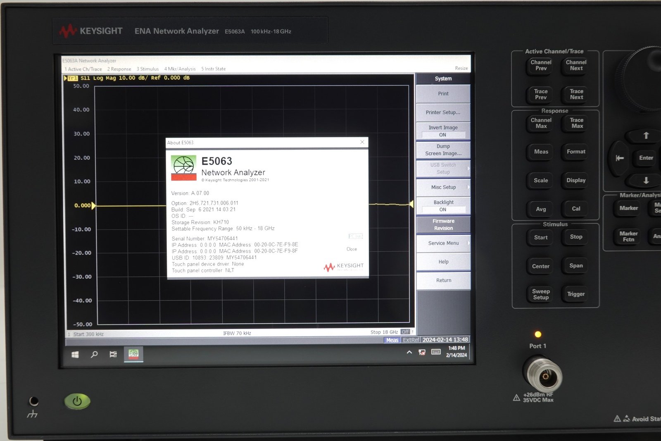
Task: Push the Cal hardware key
Action: pyautogui.click(x=576, y=209)
